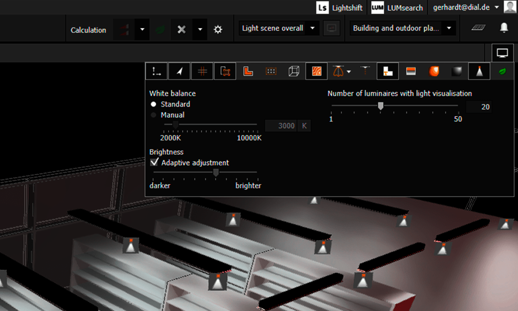The height and width of the screenshot is (311, 518).
Task: Toggle the red grid lines icon
Action: click(x=202, y=72)
